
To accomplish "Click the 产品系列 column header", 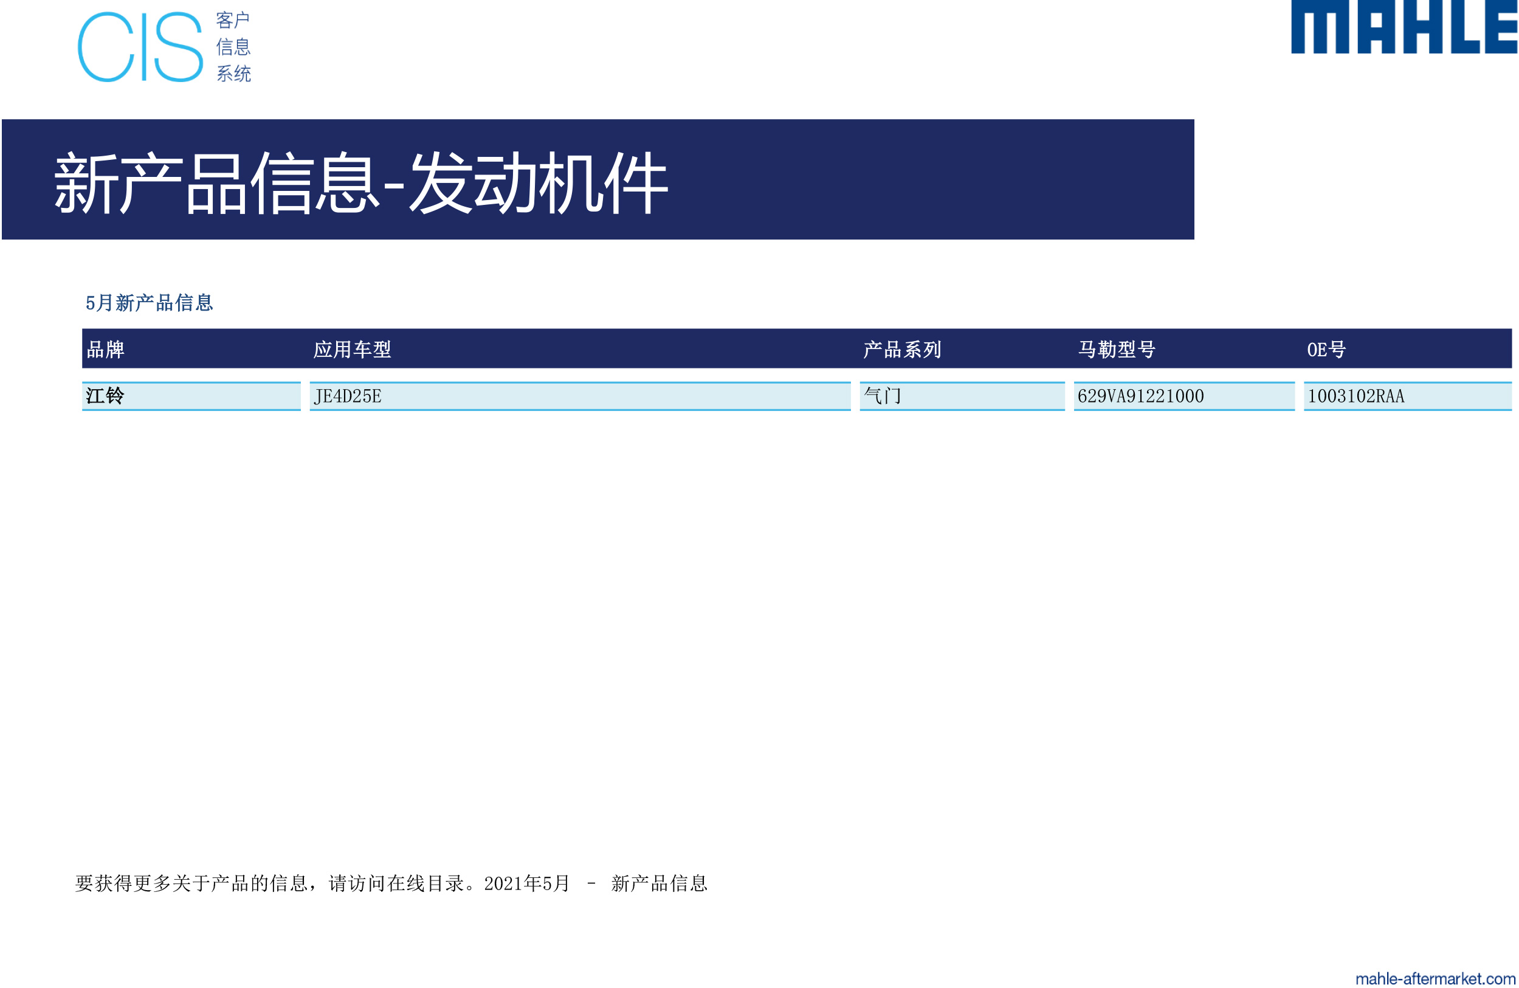I will tap(902, 349).
